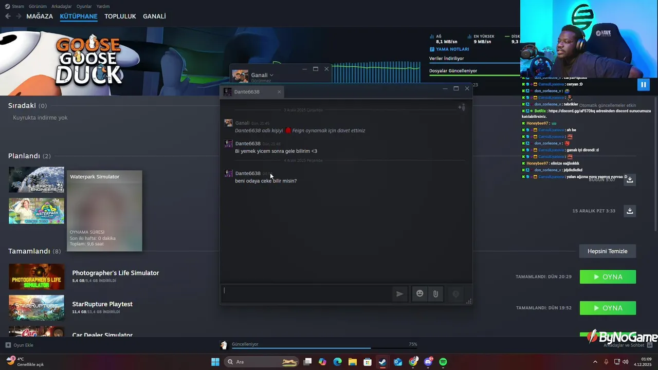Open the emoji picker in chat
The image size is (658, 370).
(420, 293)
